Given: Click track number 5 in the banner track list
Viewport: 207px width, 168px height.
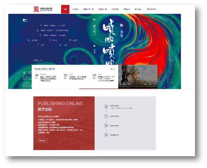Looking at the screenshot, I should coord(53,40).
